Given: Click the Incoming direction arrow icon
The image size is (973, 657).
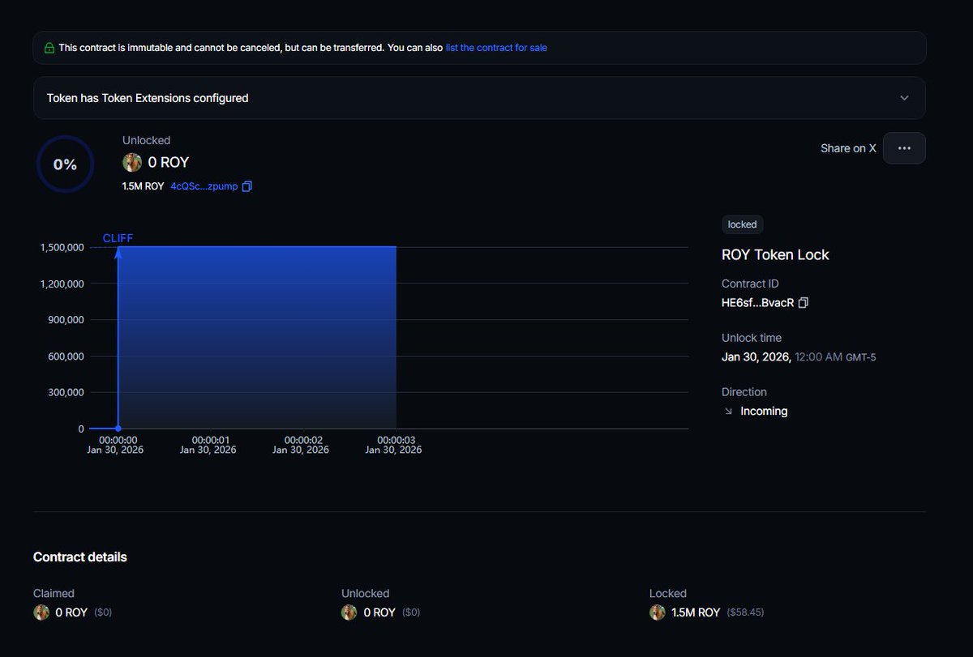Looking at the screenshot, I should click(x=727, y=411).
